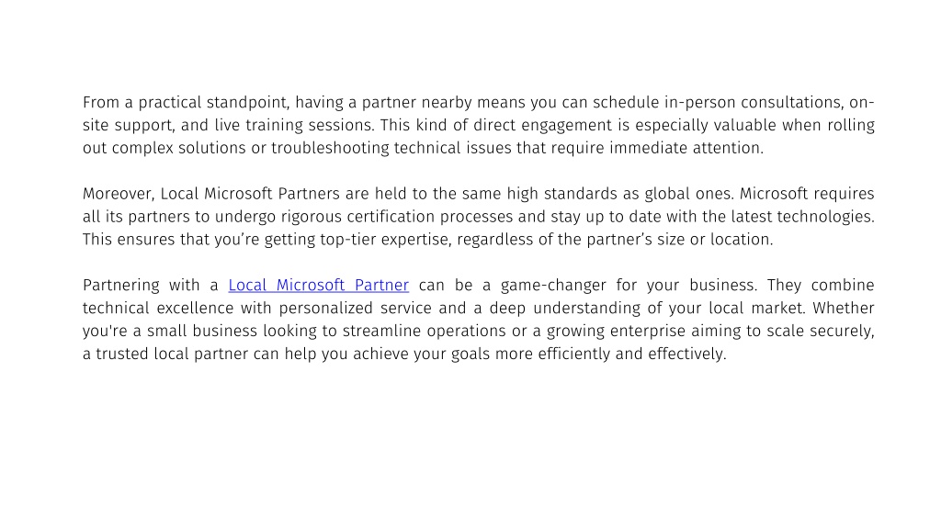Click the word "Moreover" starting second paragraph
Viewport: 941px width, 529px height.
click(119, 194)
